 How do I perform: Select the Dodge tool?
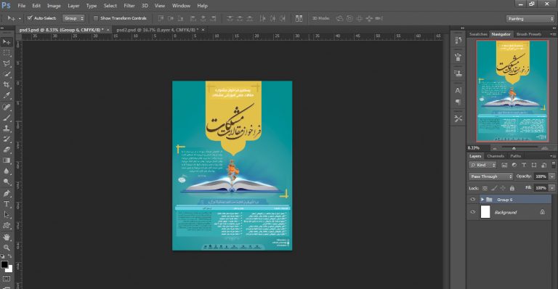(x=7, y=182)
